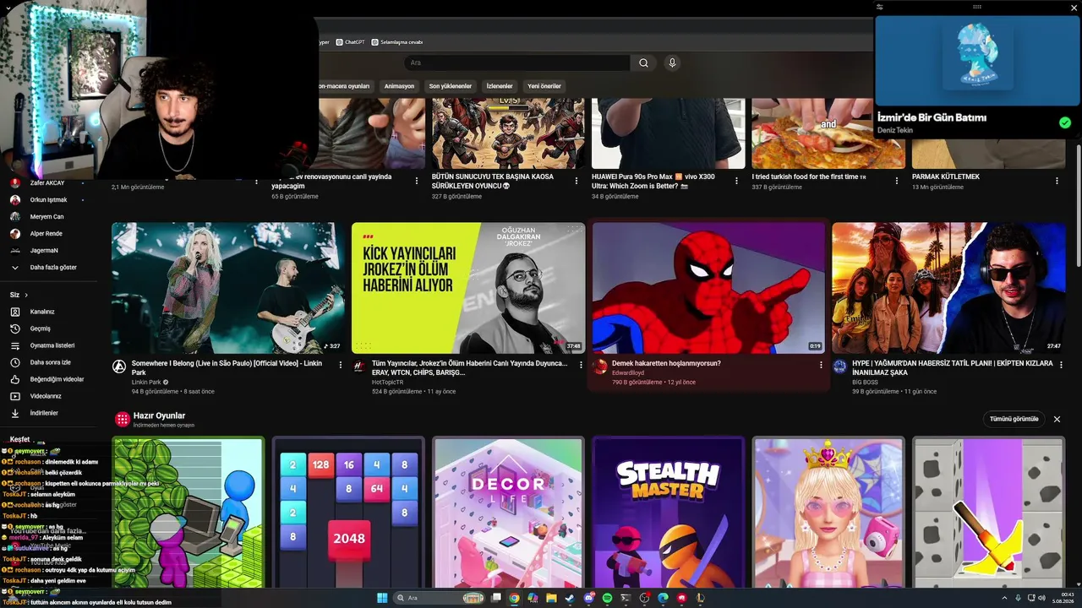Click the Tümünü görüntüle button
Screen dimensions: 1082x608
[1014, 419]
